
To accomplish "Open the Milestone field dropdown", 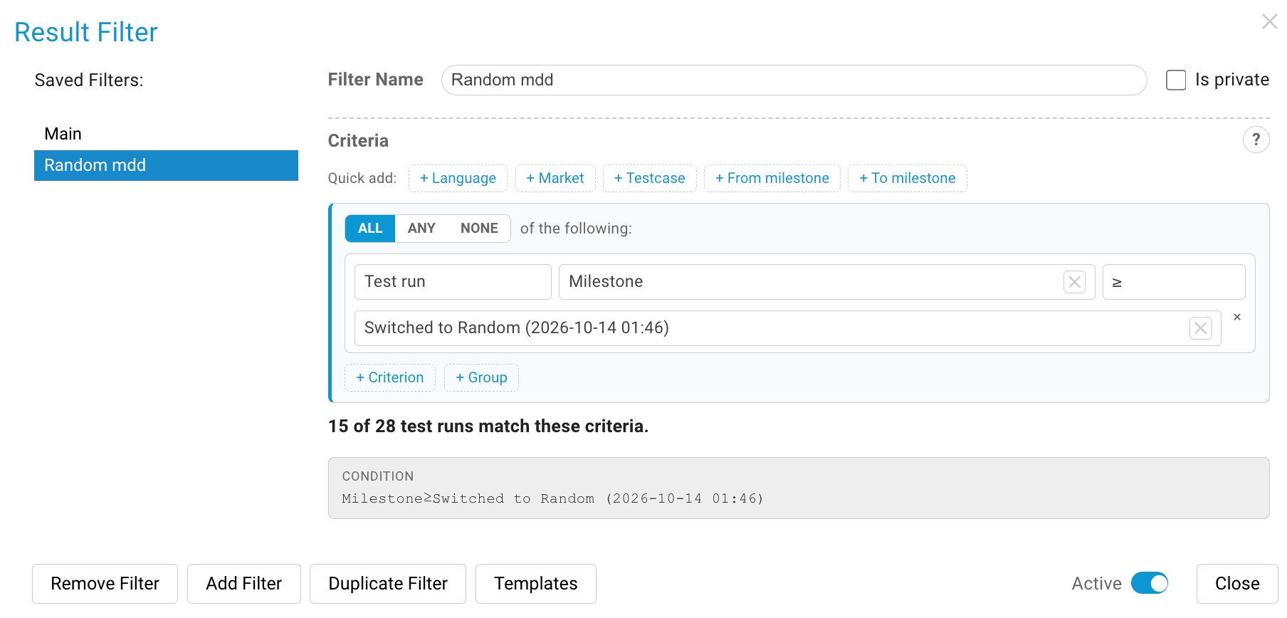I will (x=826, y=282).
